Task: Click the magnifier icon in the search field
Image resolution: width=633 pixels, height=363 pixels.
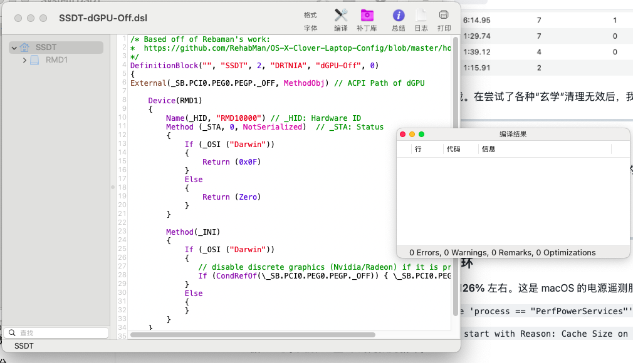Action: 13,333
